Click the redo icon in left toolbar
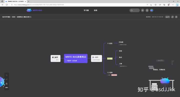The image size is (180, 97). tap(7, 79)
